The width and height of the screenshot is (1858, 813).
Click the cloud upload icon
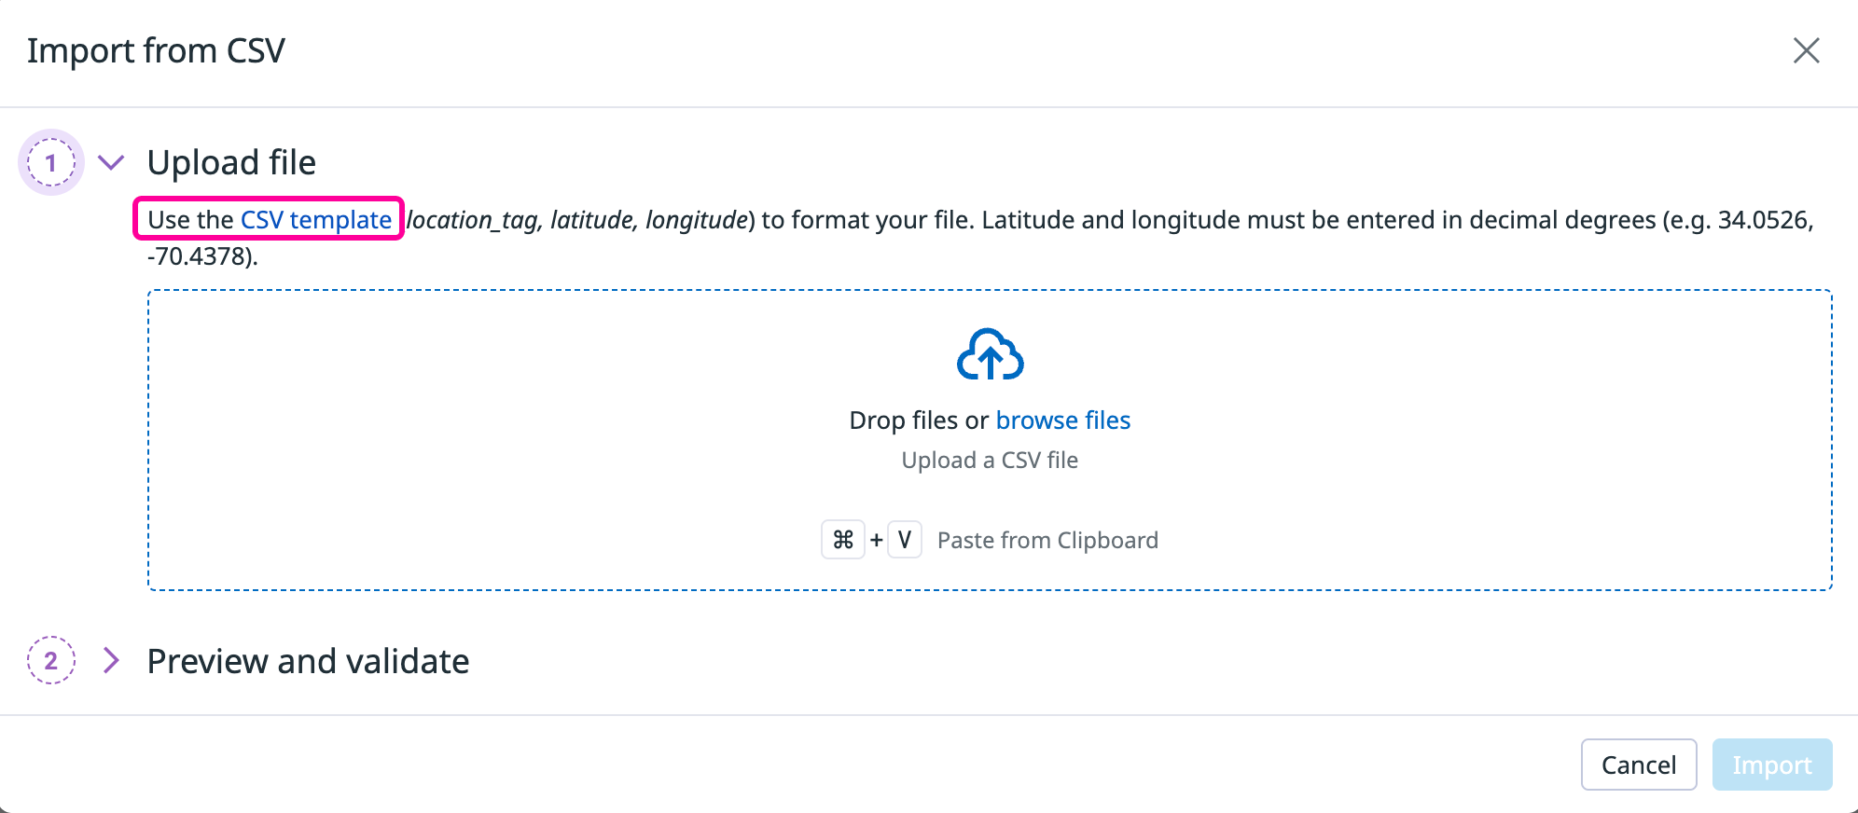pyautogui.click(x=990, y=355)
